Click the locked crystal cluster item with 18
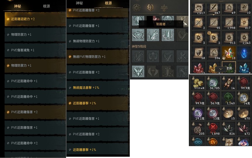Image resolution: width=252 pixels, height=158 pixels. click(x=229, y=53)
